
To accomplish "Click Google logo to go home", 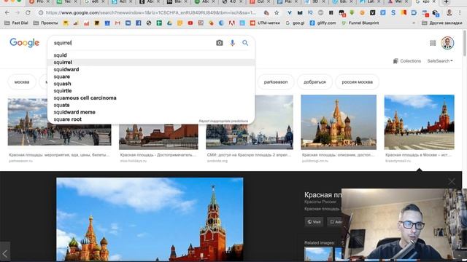I will click(24, 43).
